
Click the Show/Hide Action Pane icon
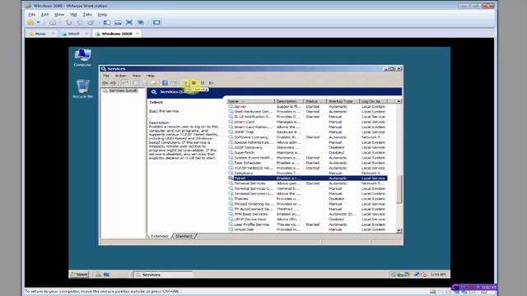(174, 83)
